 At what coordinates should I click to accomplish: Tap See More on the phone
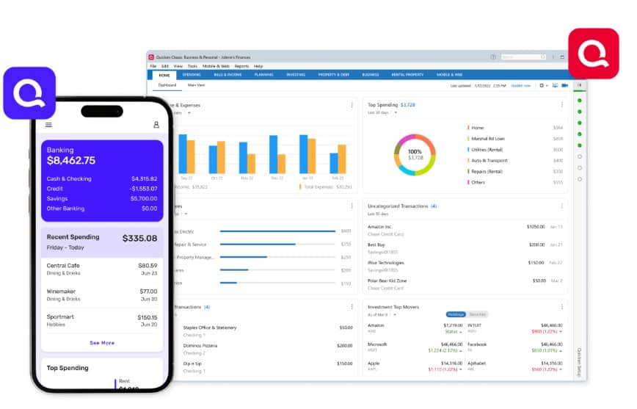point(102,343)
